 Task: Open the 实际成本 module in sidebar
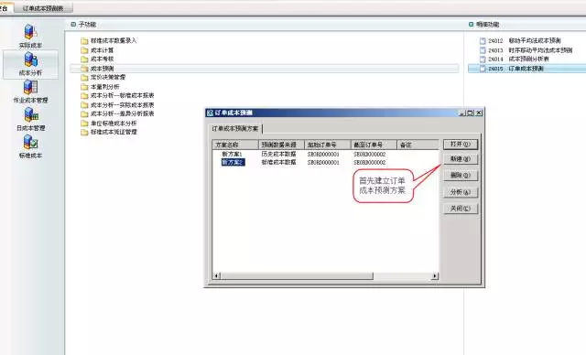pos(30,37)
